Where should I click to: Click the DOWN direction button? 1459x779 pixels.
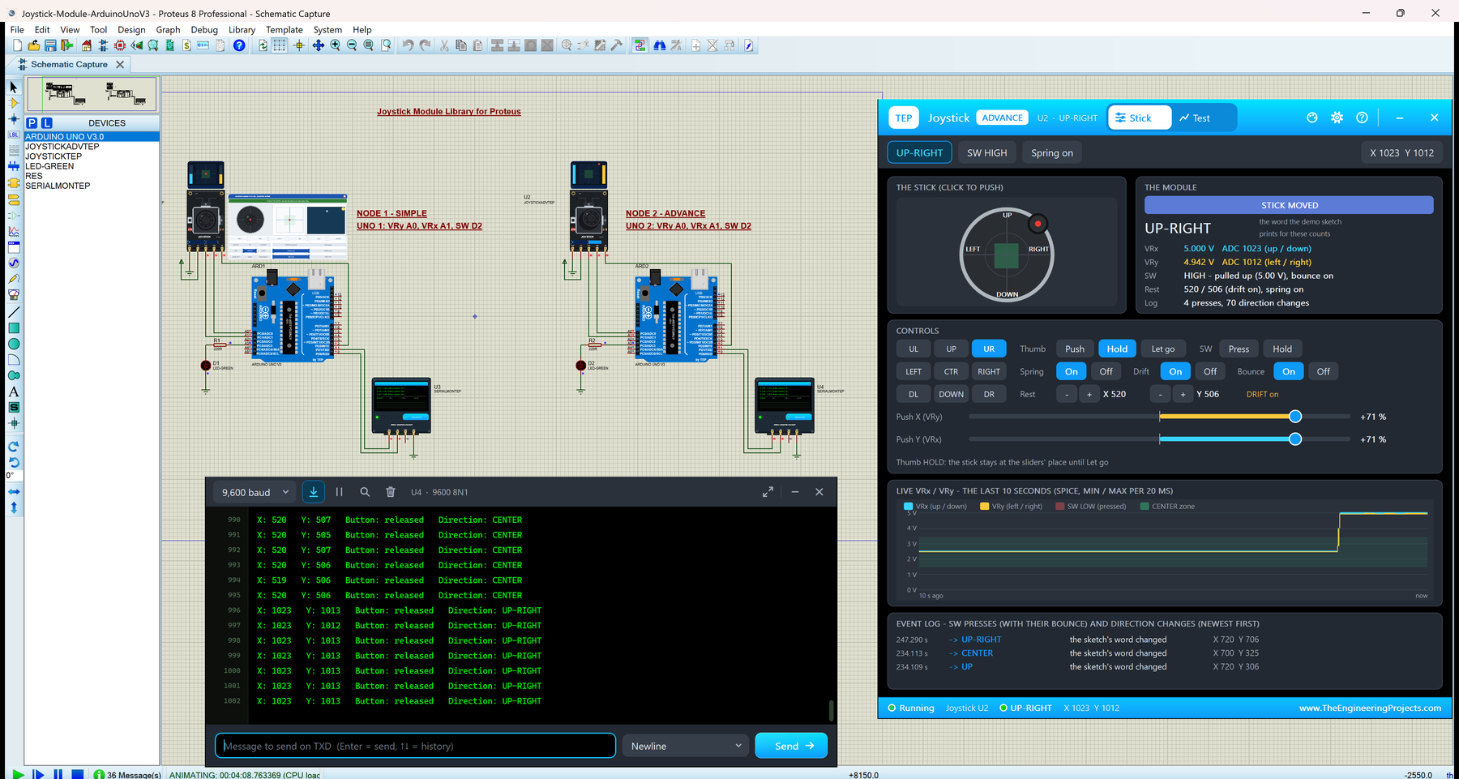tap(951, 394)
